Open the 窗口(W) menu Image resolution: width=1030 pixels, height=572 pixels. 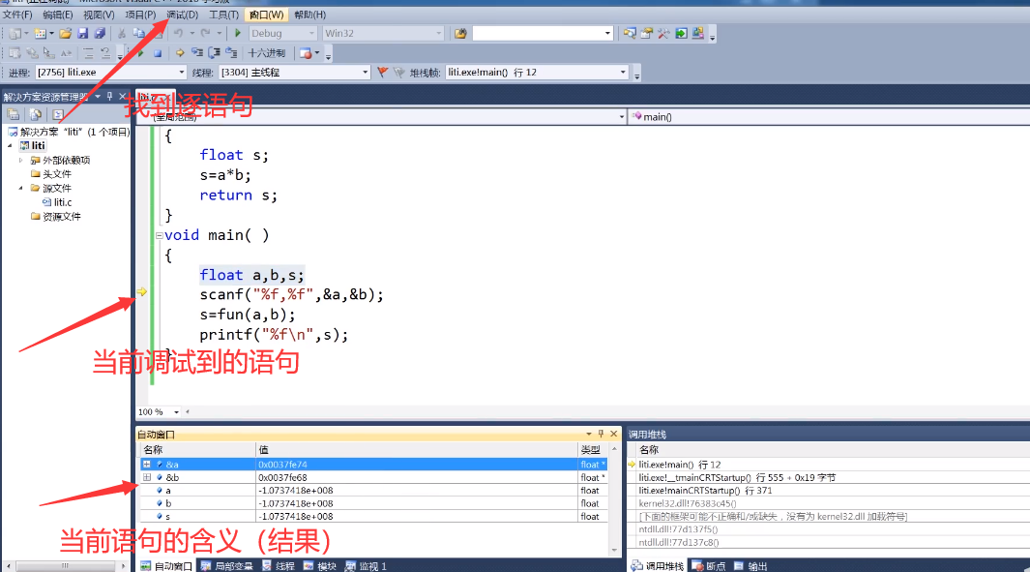266,15
